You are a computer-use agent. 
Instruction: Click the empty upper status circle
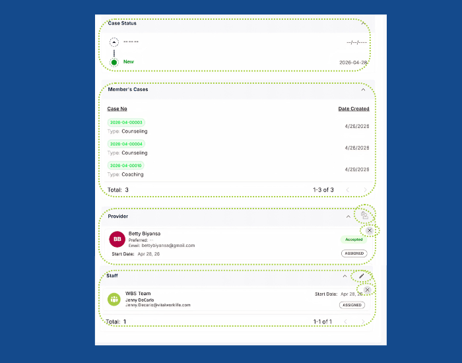pos(114,42)
